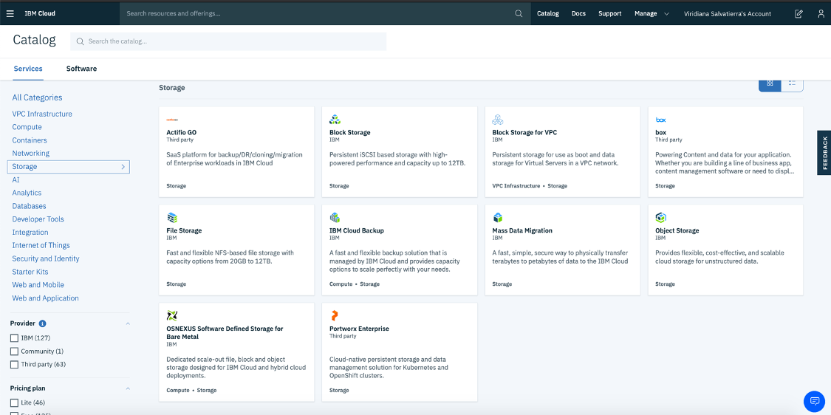
Task: Open the Object Storage card title
Action: coord(677,230)
